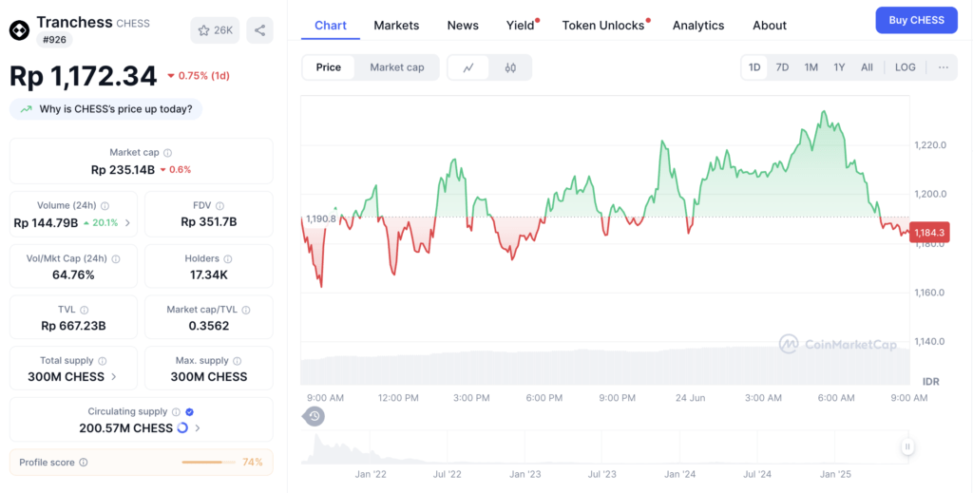This screenshot has height=493, width=973.
Task: Select the Price toggle option
Action: click(328, 67)
